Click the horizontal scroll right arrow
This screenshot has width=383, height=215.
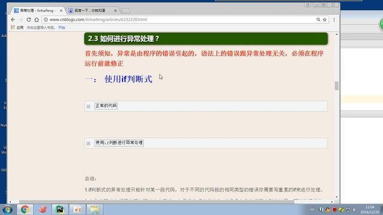coord(332,202)
